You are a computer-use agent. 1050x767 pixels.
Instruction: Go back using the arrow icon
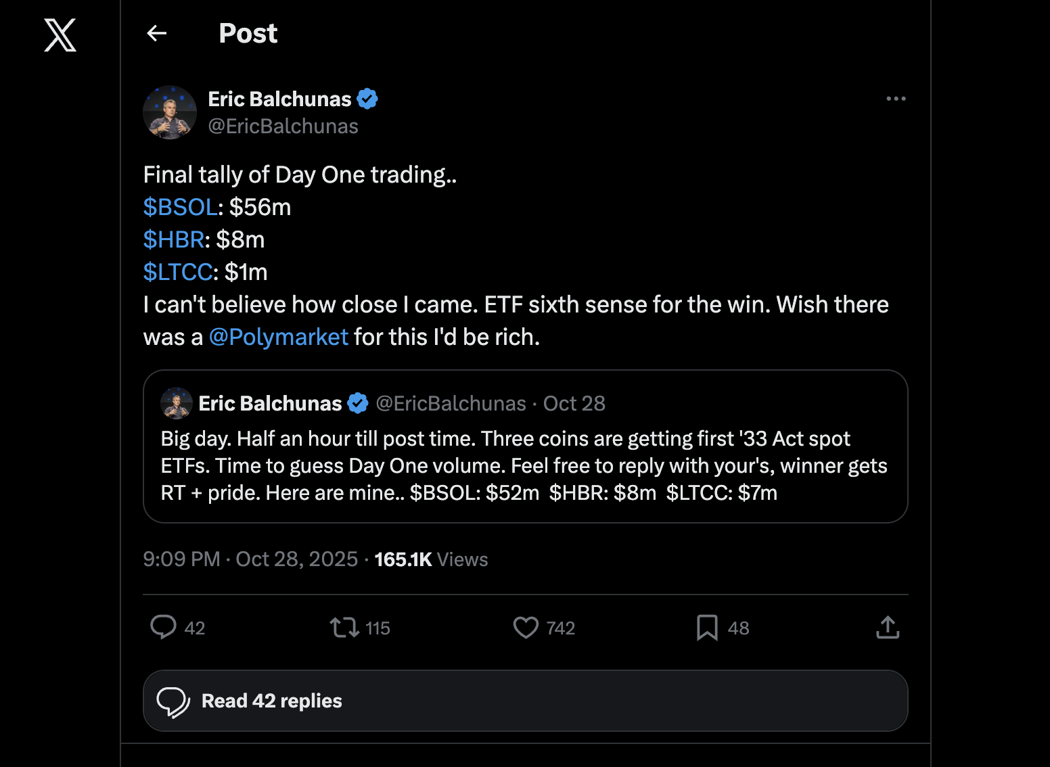tap(157, 33)
